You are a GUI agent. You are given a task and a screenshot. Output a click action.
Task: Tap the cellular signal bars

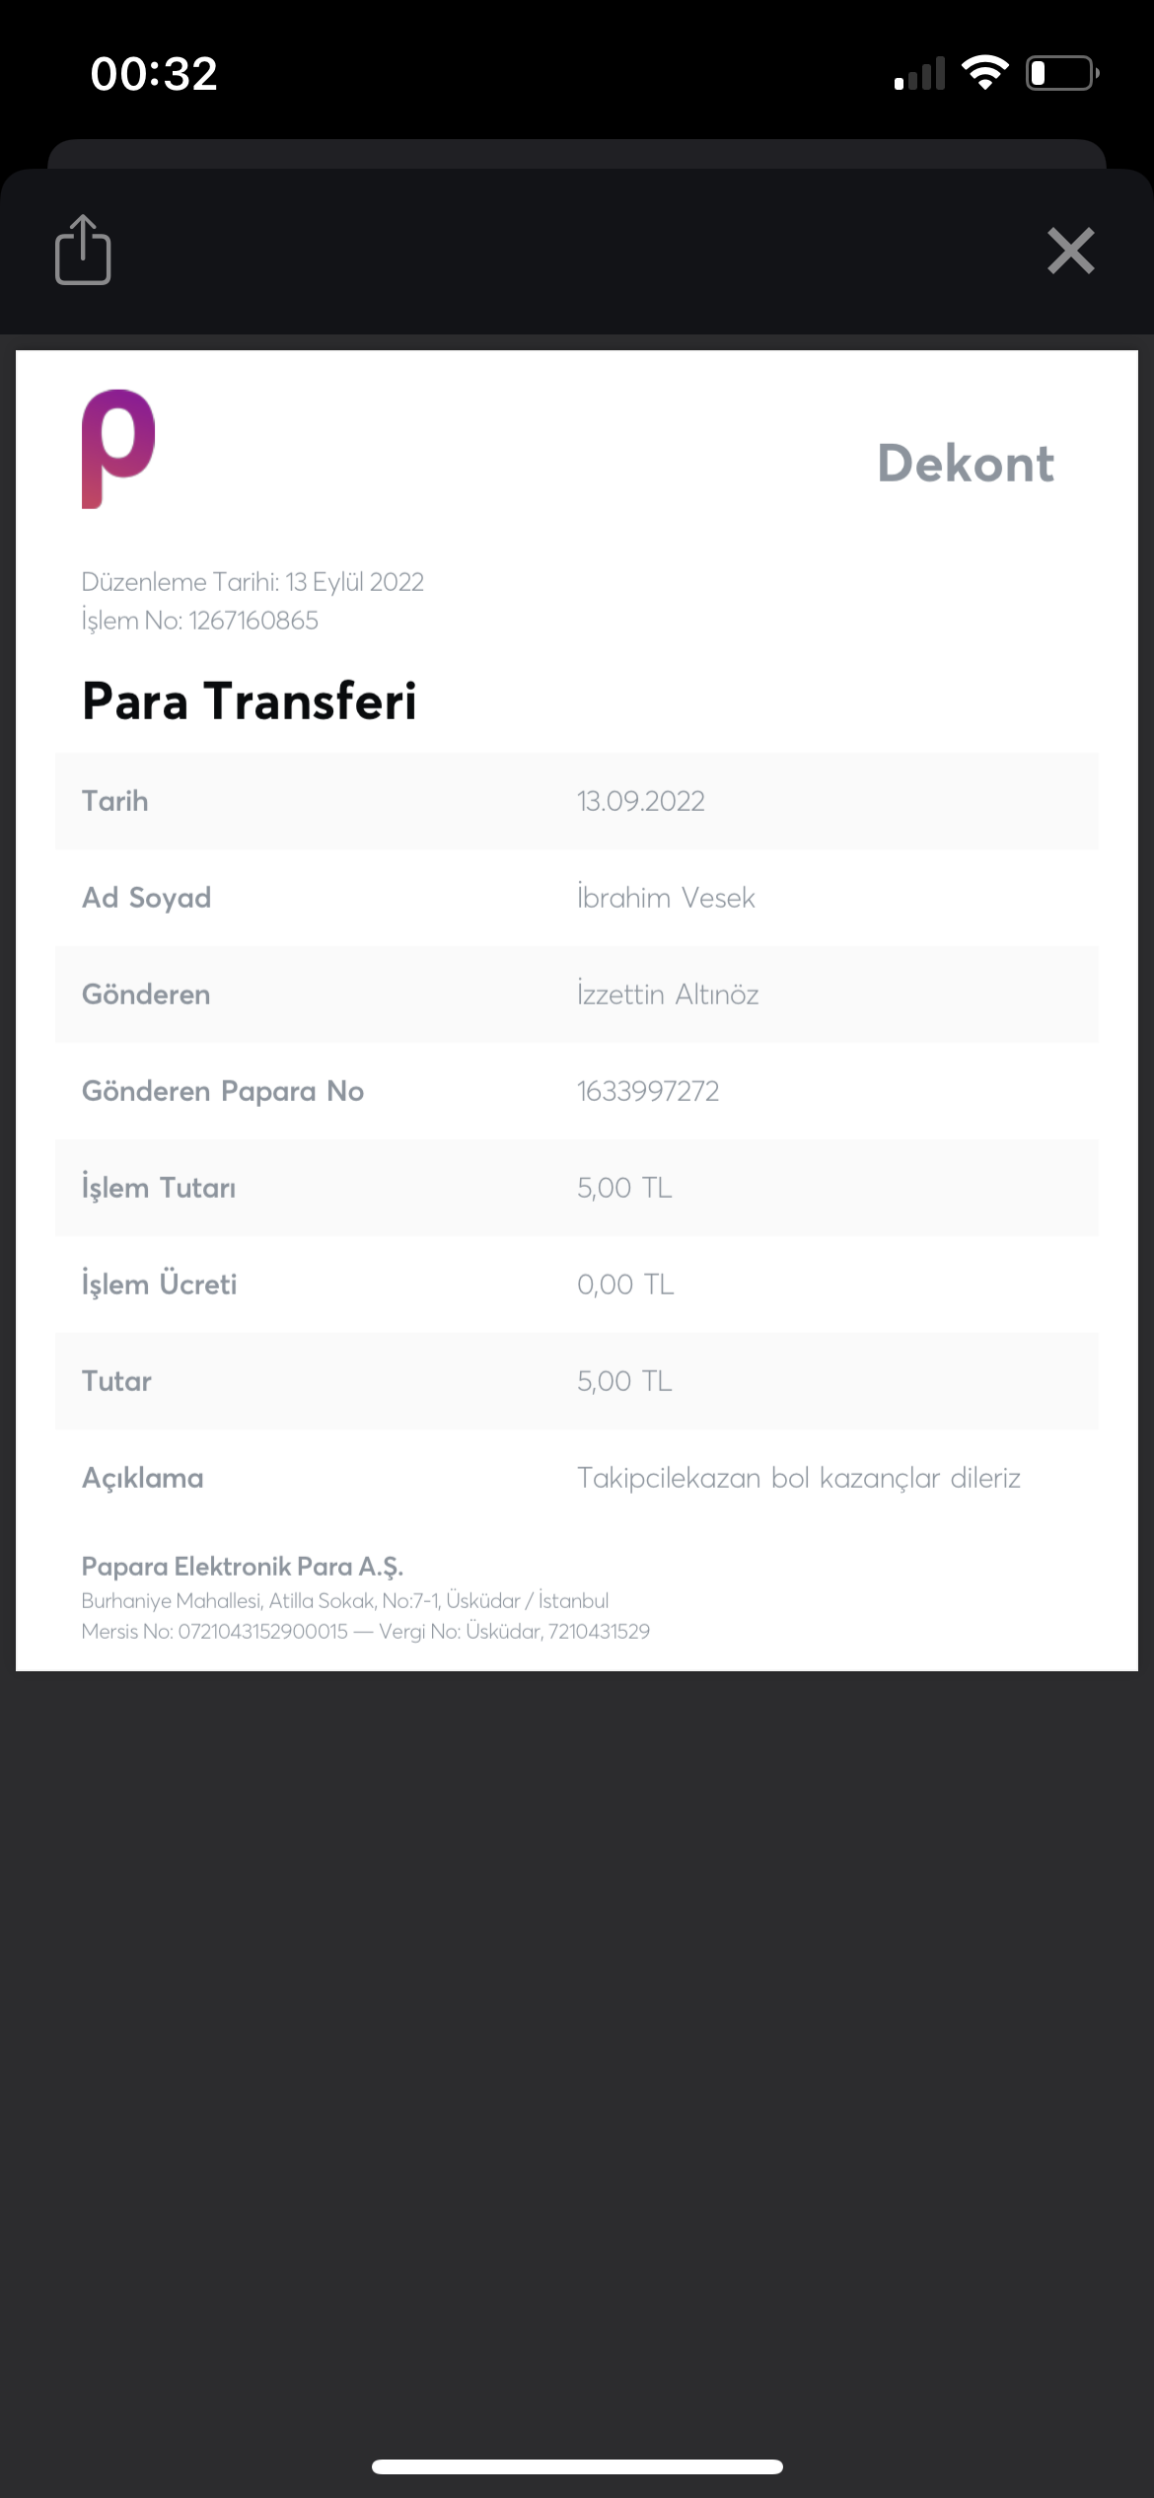(x=919, y=73)
